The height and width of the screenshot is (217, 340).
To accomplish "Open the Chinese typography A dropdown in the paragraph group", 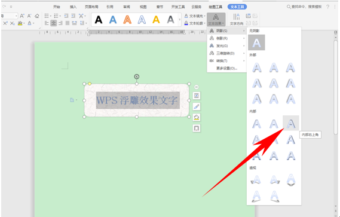I will click(x=82, y=16).
